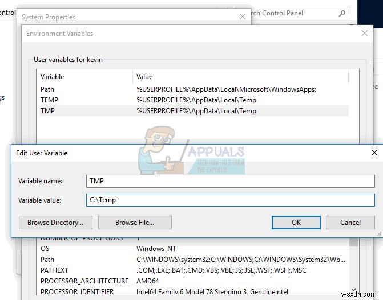Image resolution: width=383 pixels, height=300 pixels.
Task: Click the Variable column header
Action: 84,77
